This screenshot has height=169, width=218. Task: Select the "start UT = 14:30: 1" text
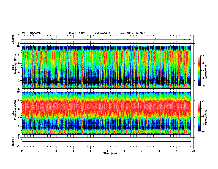(x=133, y=33)
